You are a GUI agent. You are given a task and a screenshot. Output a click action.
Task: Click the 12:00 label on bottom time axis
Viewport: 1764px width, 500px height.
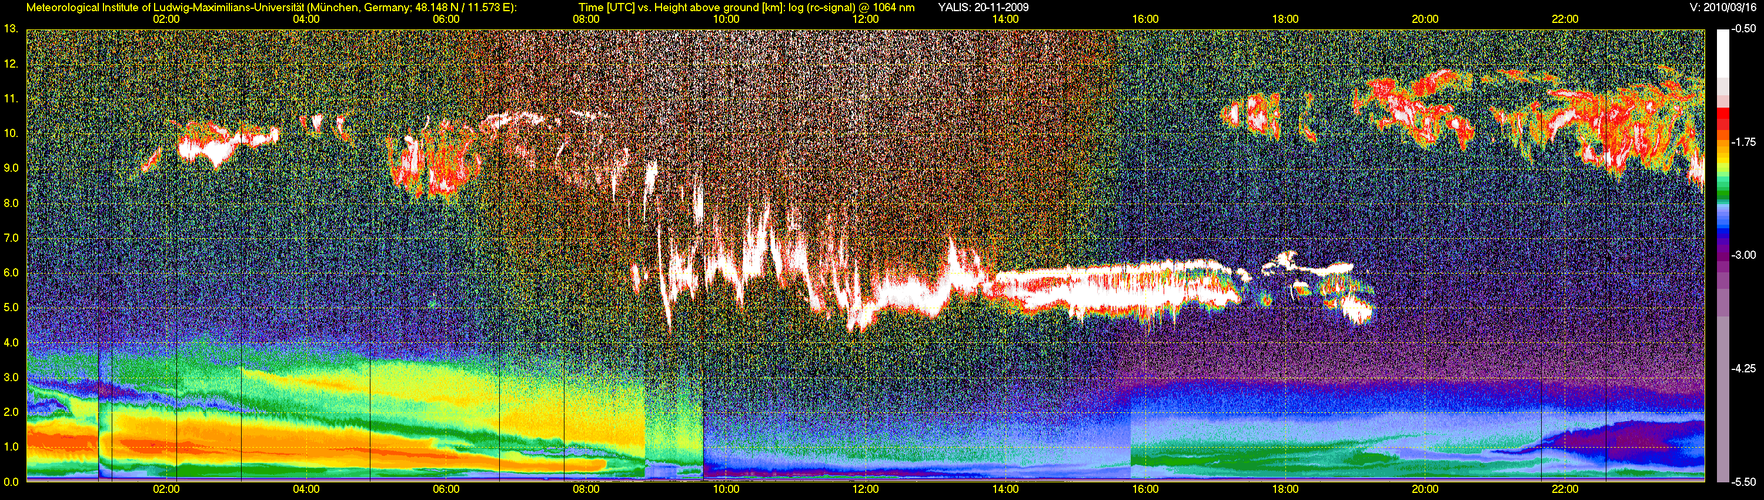pos(866,490)
